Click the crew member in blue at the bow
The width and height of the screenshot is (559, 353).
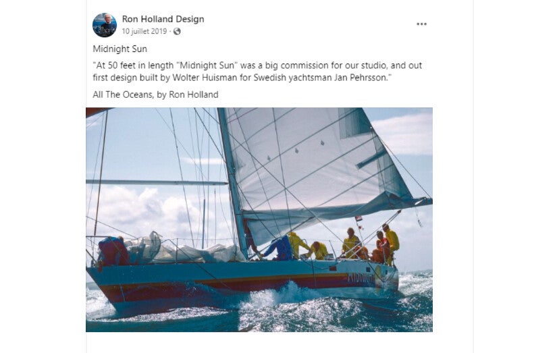point(112,250)
